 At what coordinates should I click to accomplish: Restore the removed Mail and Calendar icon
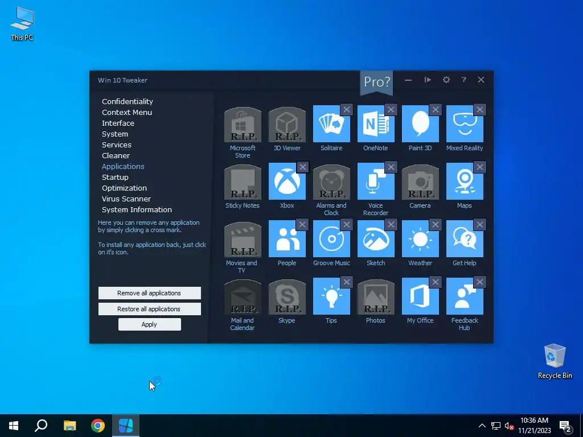pos(243,297)
